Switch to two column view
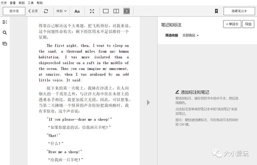 tap(116, 11)
